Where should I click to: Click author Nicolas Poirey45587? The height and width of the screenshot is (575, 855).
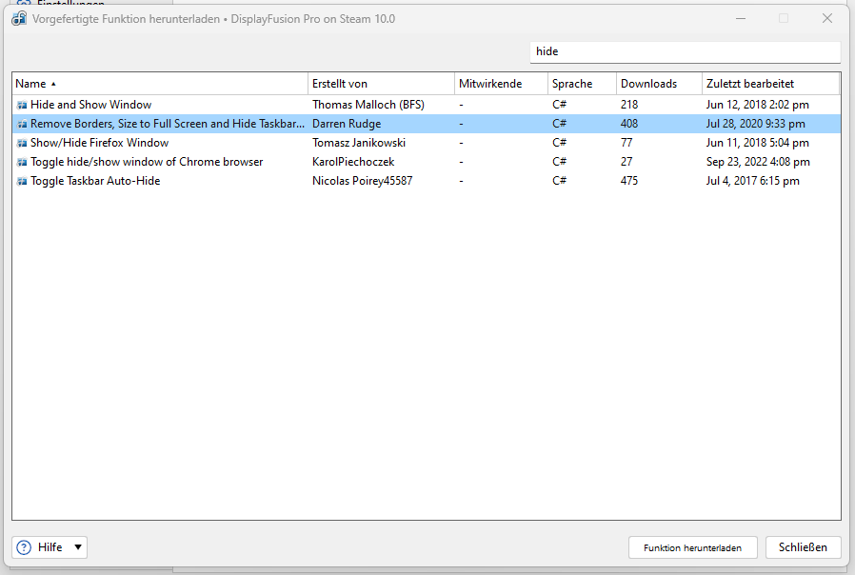(x=362, y=181)
